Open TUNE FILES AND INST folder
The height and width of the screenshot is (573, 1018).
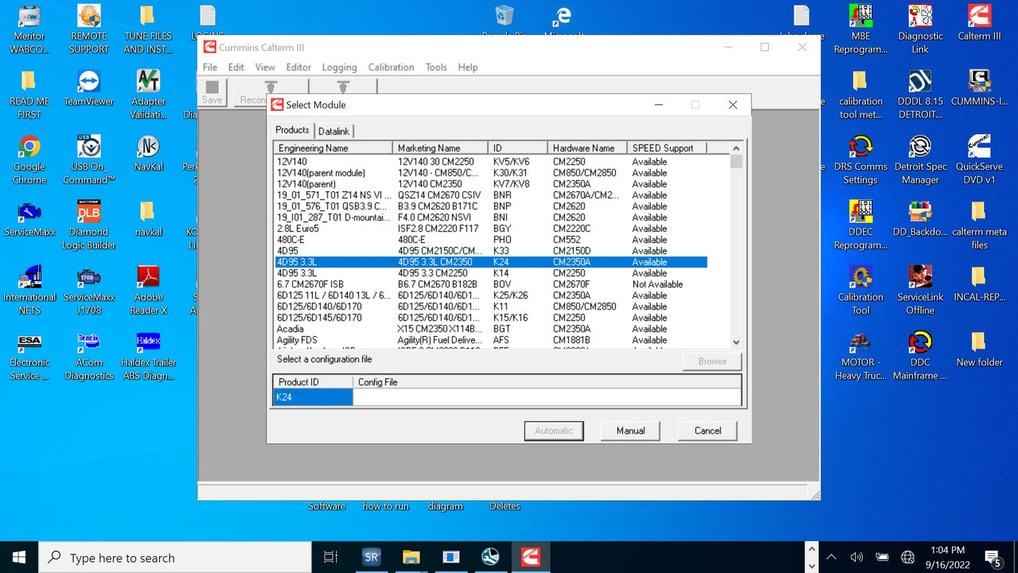(x=147, y=30)
